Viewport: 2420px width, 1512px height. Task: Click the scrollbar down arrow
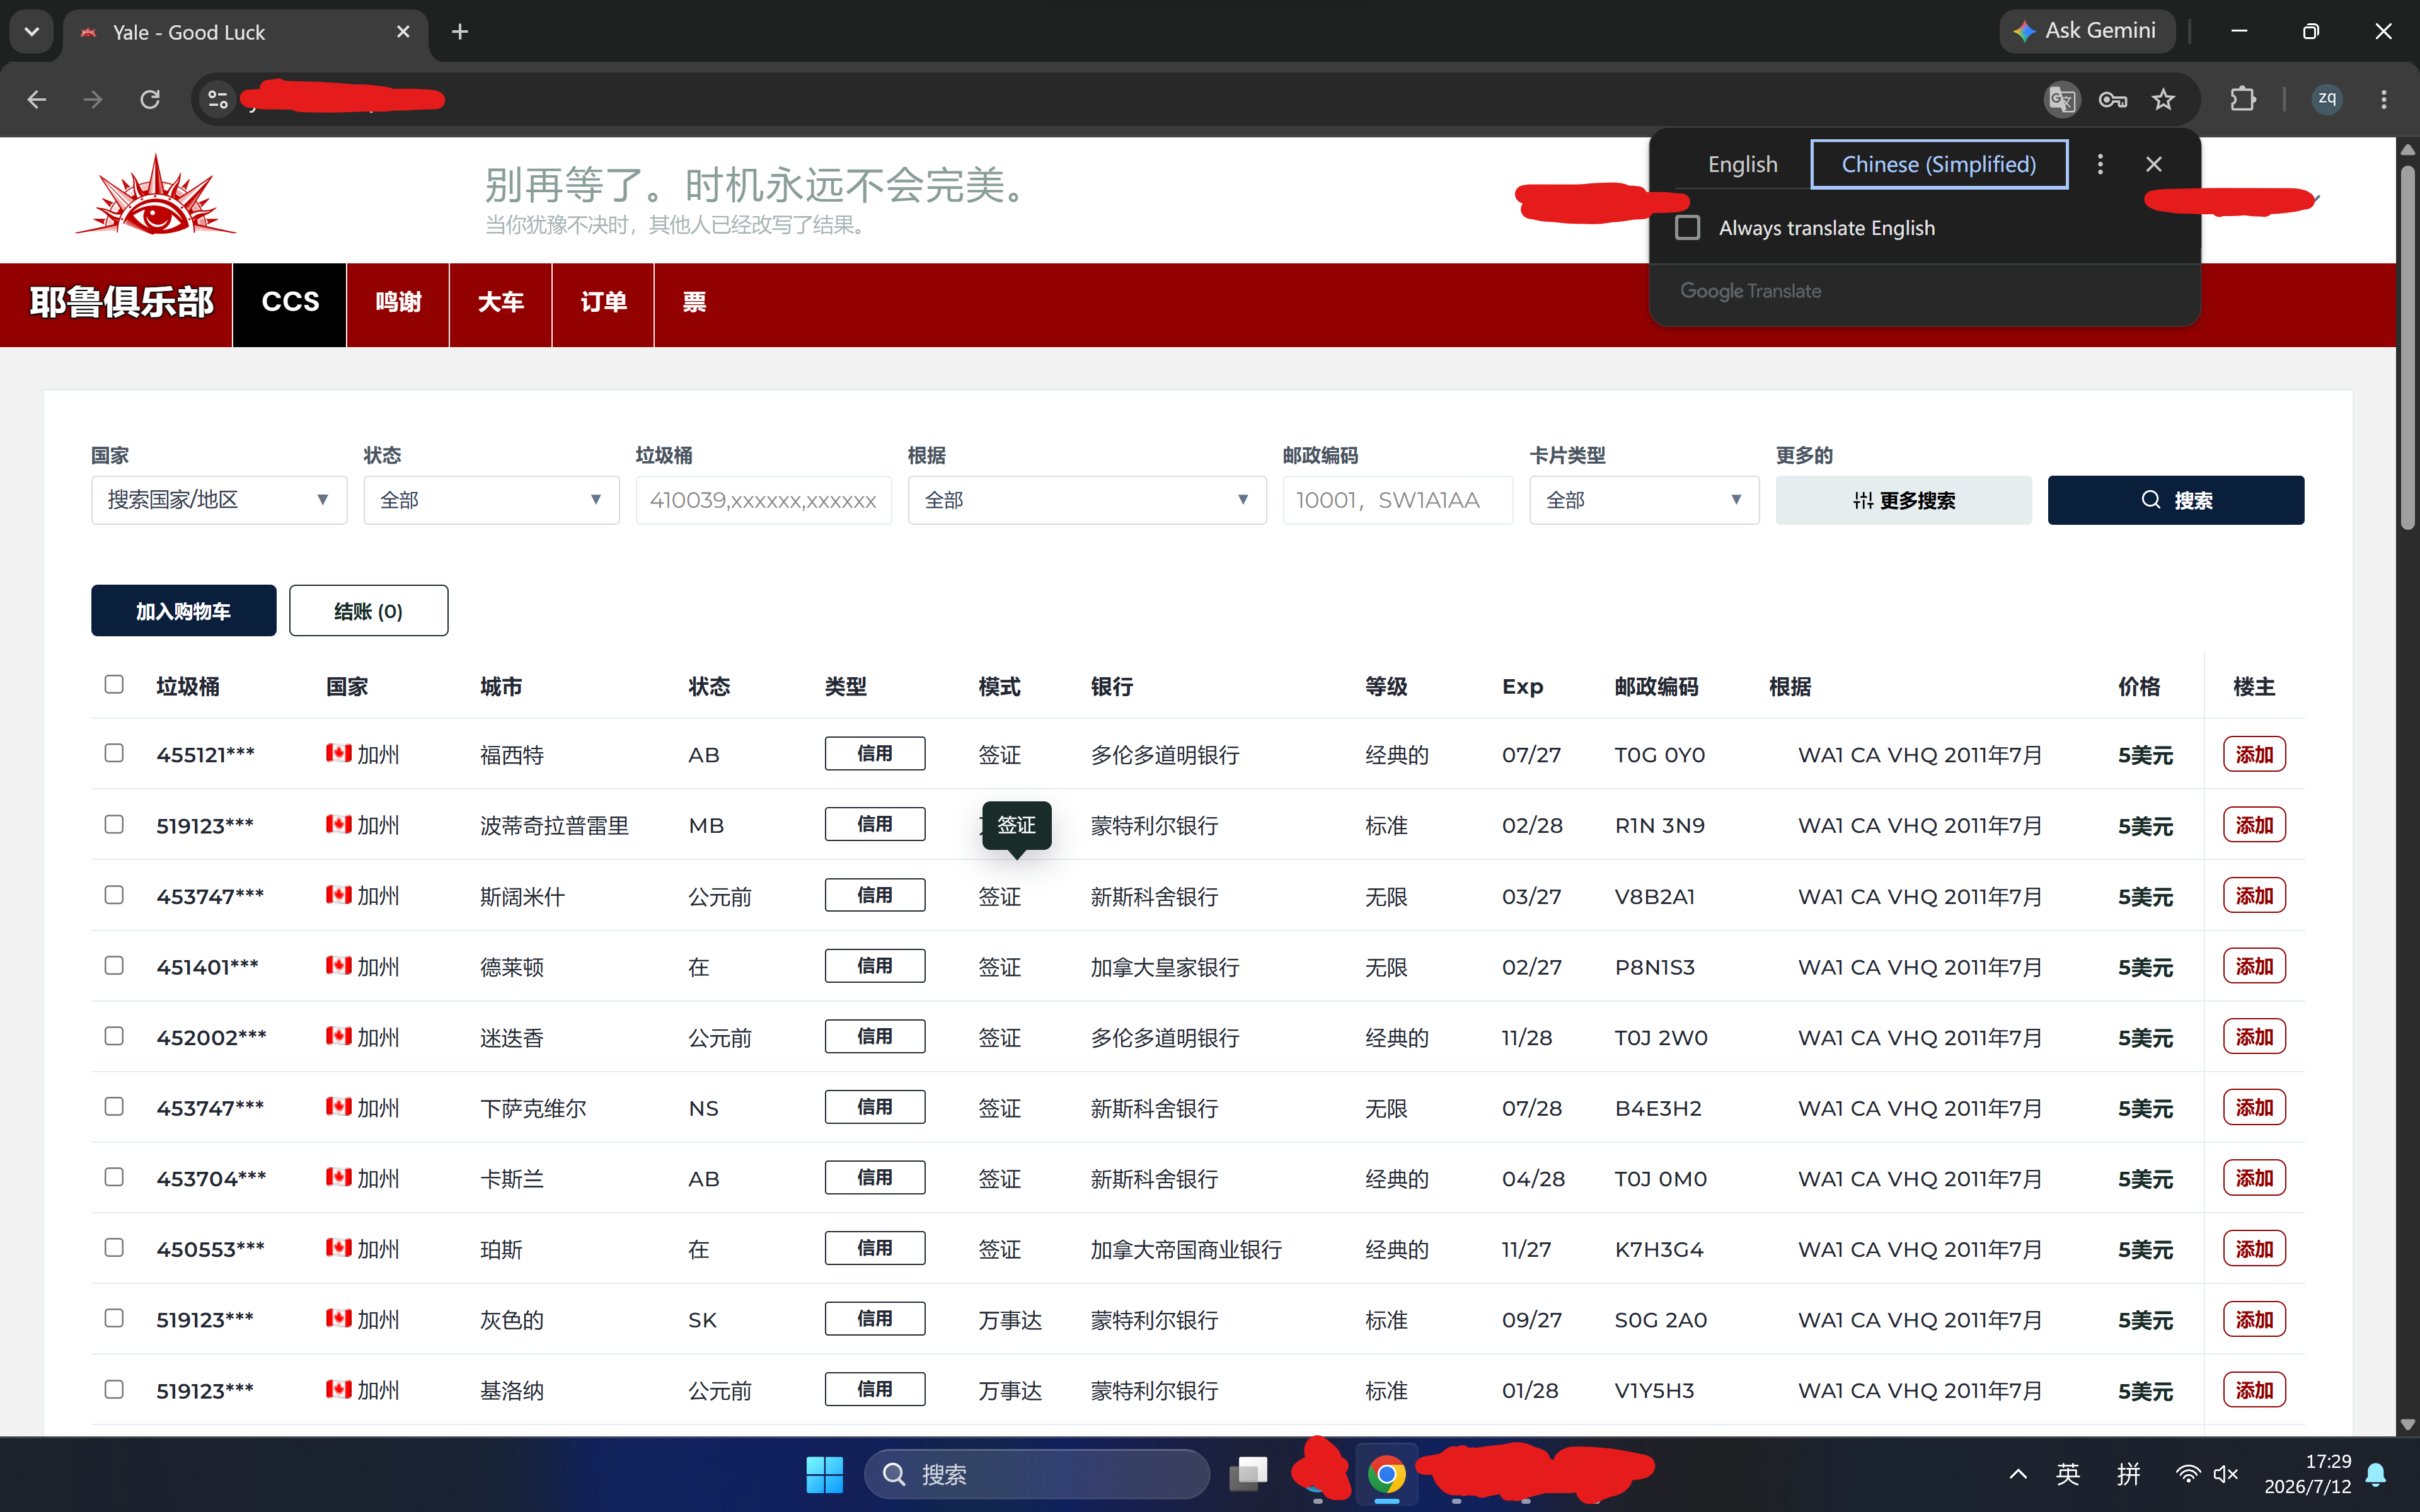[x=2407, y=1424]
